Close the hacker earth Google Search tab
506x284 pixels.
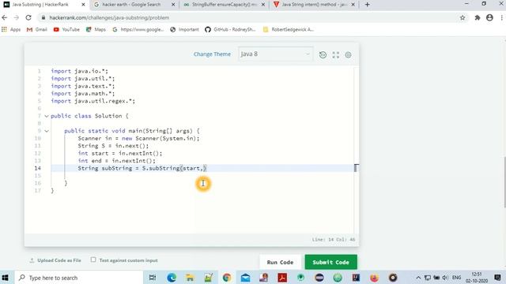(x=173, y=5)
